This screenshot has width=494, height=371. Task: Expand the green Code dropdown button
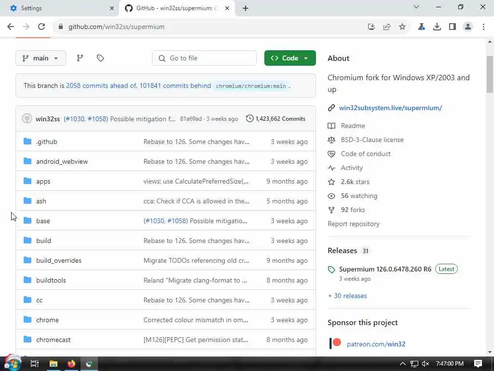pos(290,58)
